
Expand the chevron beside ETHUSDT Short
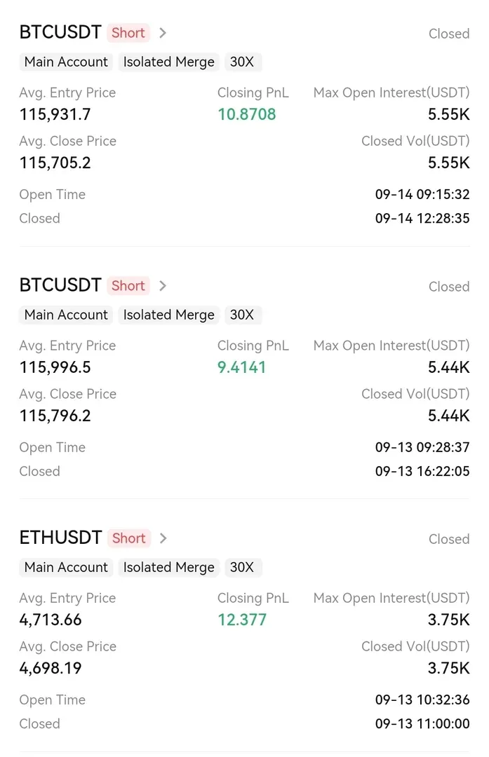[163, 538]
